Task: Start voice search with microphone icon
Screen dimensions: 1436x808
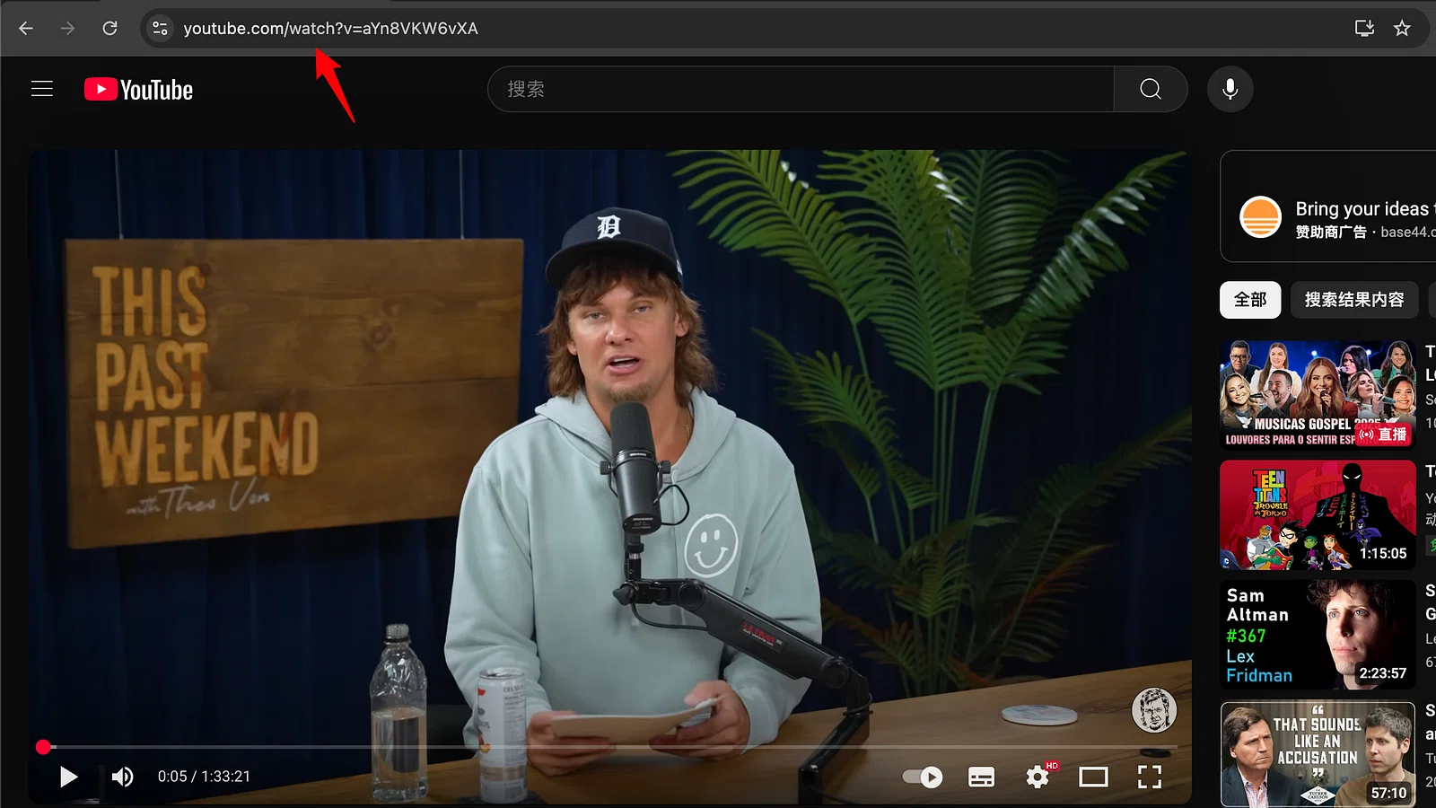Action: pyautogui.click(x=1230, y=89)
